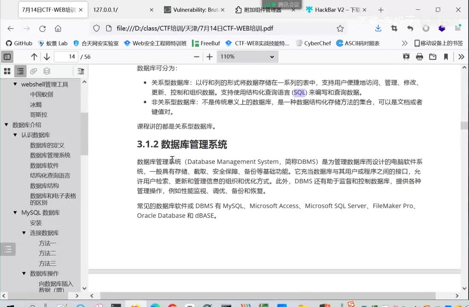
Task: Switch to presentation mode icon
Action: pyautogui.click(x=406, y=57)
